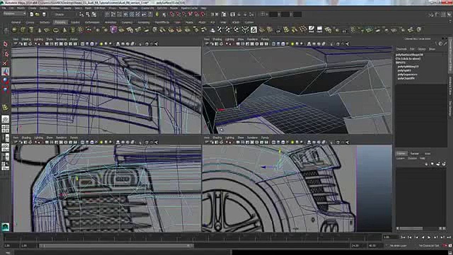Activate the Lasso tool in the toolbox
Screen dimensions: 453x255
coord(5,54)
